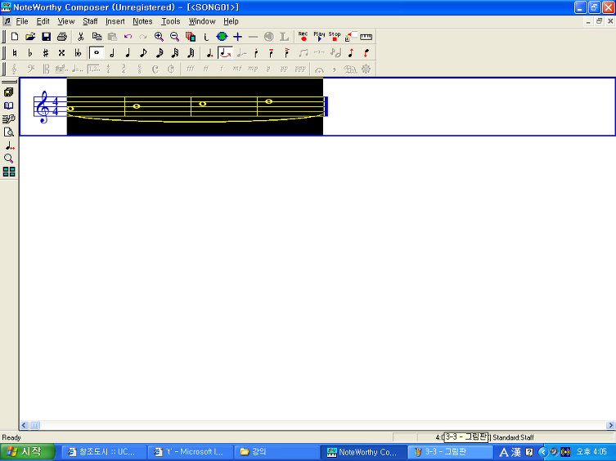This screenshot has height=461, width=616.
Task: Open the Windows start button
Action: [27, 452]
